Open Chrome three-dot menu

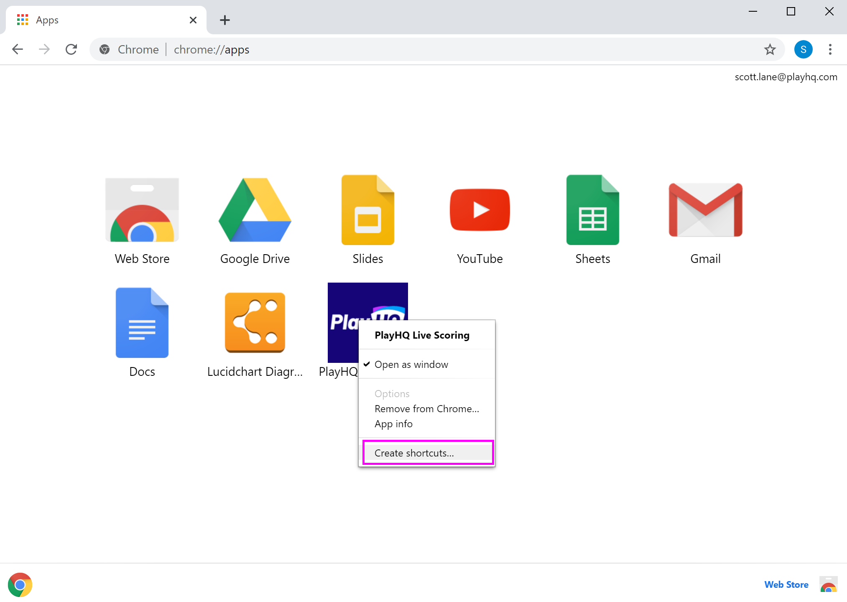(830, 50)
